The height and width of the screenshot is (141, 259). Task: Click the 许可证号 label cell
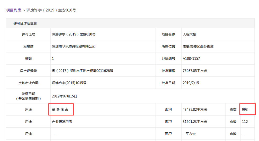[x=28, y=34]
